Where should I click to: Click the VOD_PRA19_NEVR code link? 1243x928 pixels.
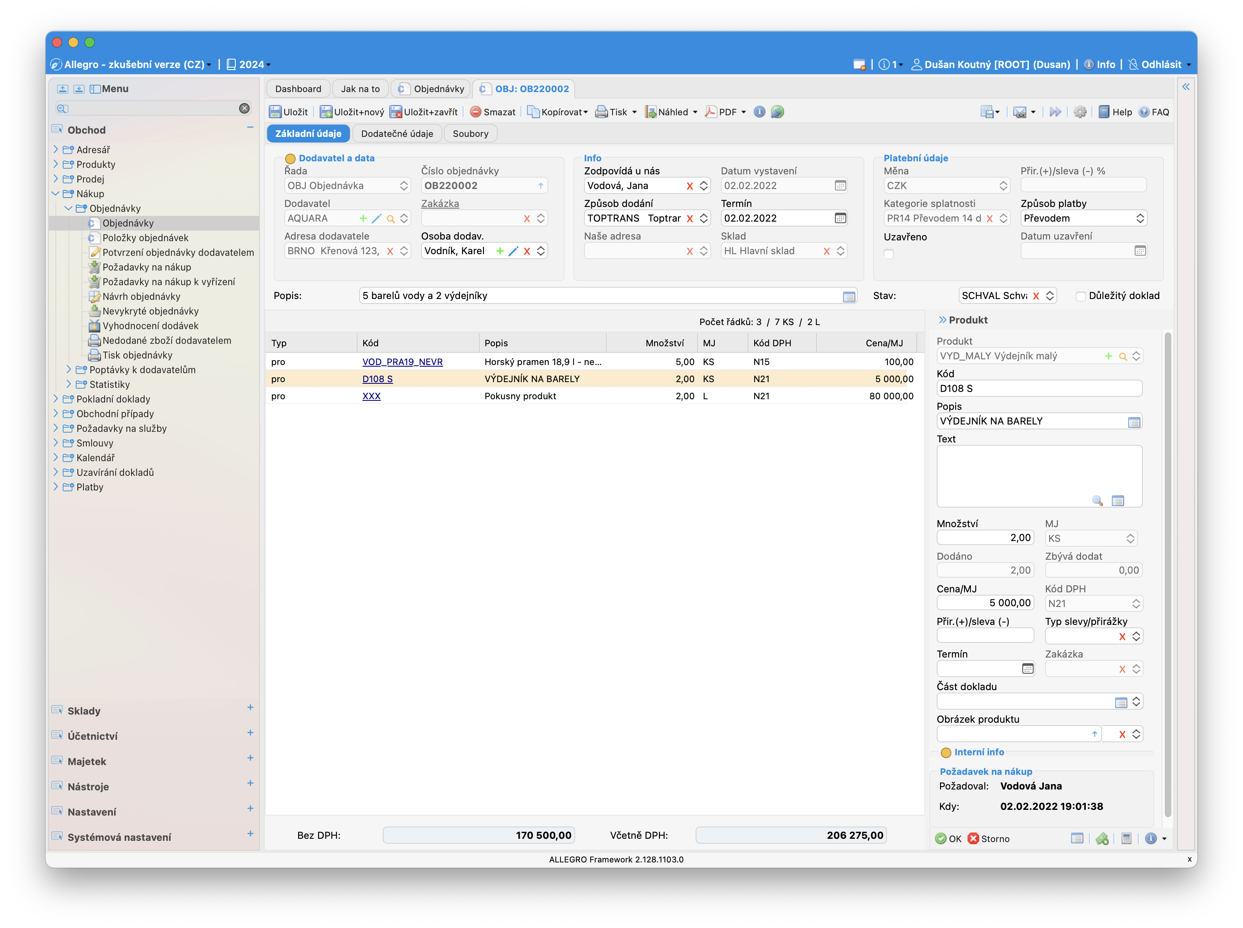(402, 362)
